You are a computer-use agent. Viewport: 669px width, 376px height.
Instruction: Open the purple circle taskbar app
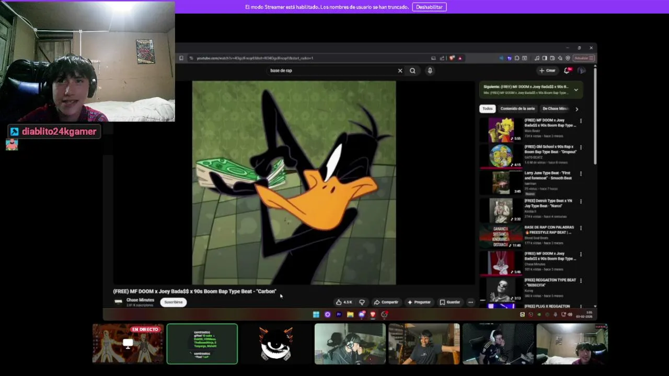pyautogui.click(x=327, y=314)
